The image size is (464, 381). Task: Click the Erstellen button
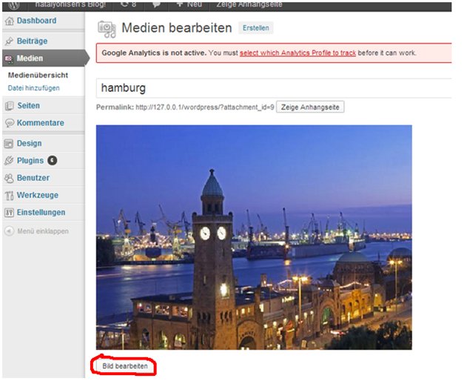point(256,28)
